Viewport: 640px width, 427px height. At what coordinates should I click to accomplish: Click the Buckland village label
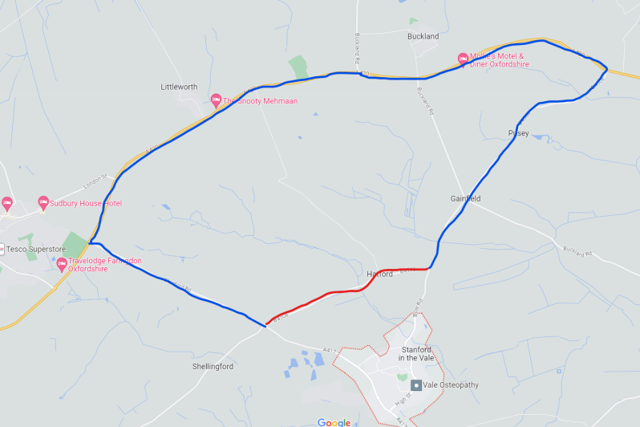coord(423,36)
